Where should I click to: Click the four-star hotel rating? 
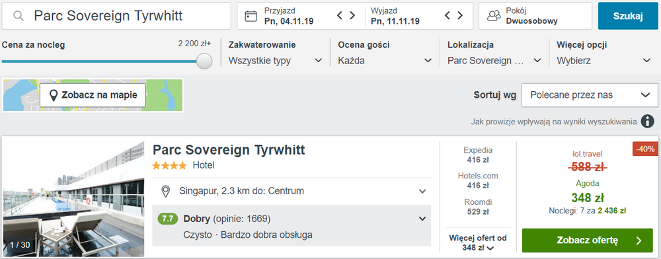pyautogui.click(x=169, y=165)
